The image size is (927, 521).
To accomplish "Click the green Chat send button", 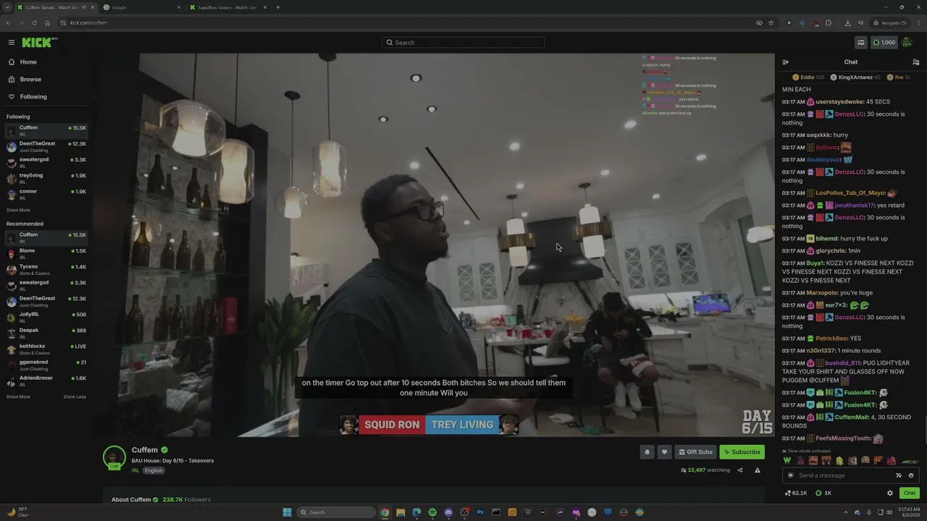I will coord(910,494).
